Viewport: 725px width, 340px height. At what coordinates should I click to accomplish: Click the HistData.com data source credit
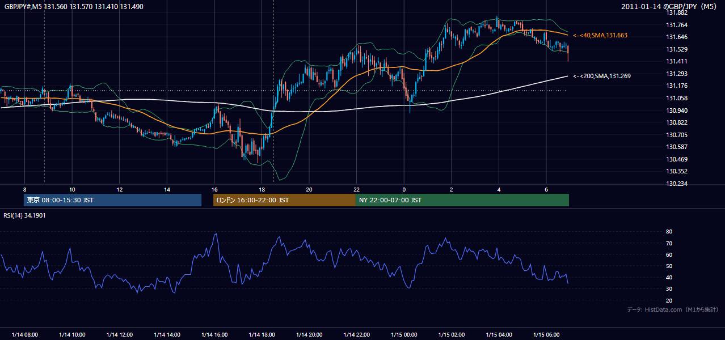673,309
